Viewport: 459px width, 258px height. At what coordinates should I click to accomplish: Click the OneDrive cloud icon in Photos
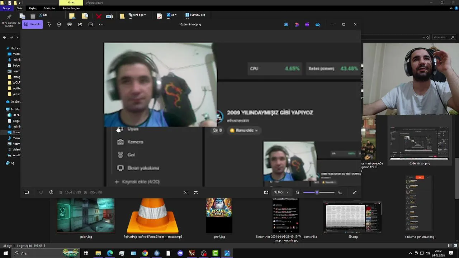pos(318,24)
